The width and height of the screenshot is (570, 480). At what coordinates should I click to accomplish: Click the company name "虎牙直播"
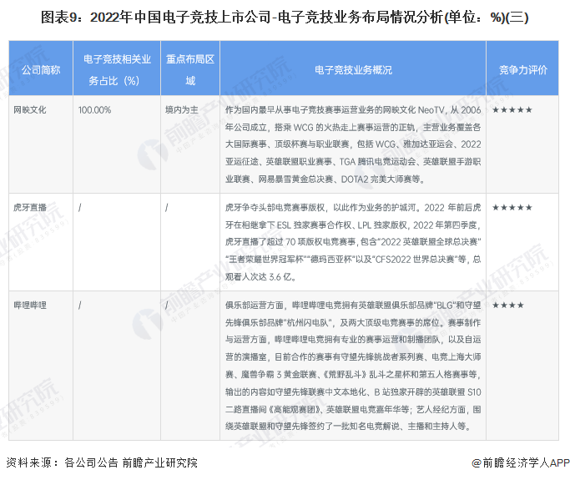tap(30, 208)
